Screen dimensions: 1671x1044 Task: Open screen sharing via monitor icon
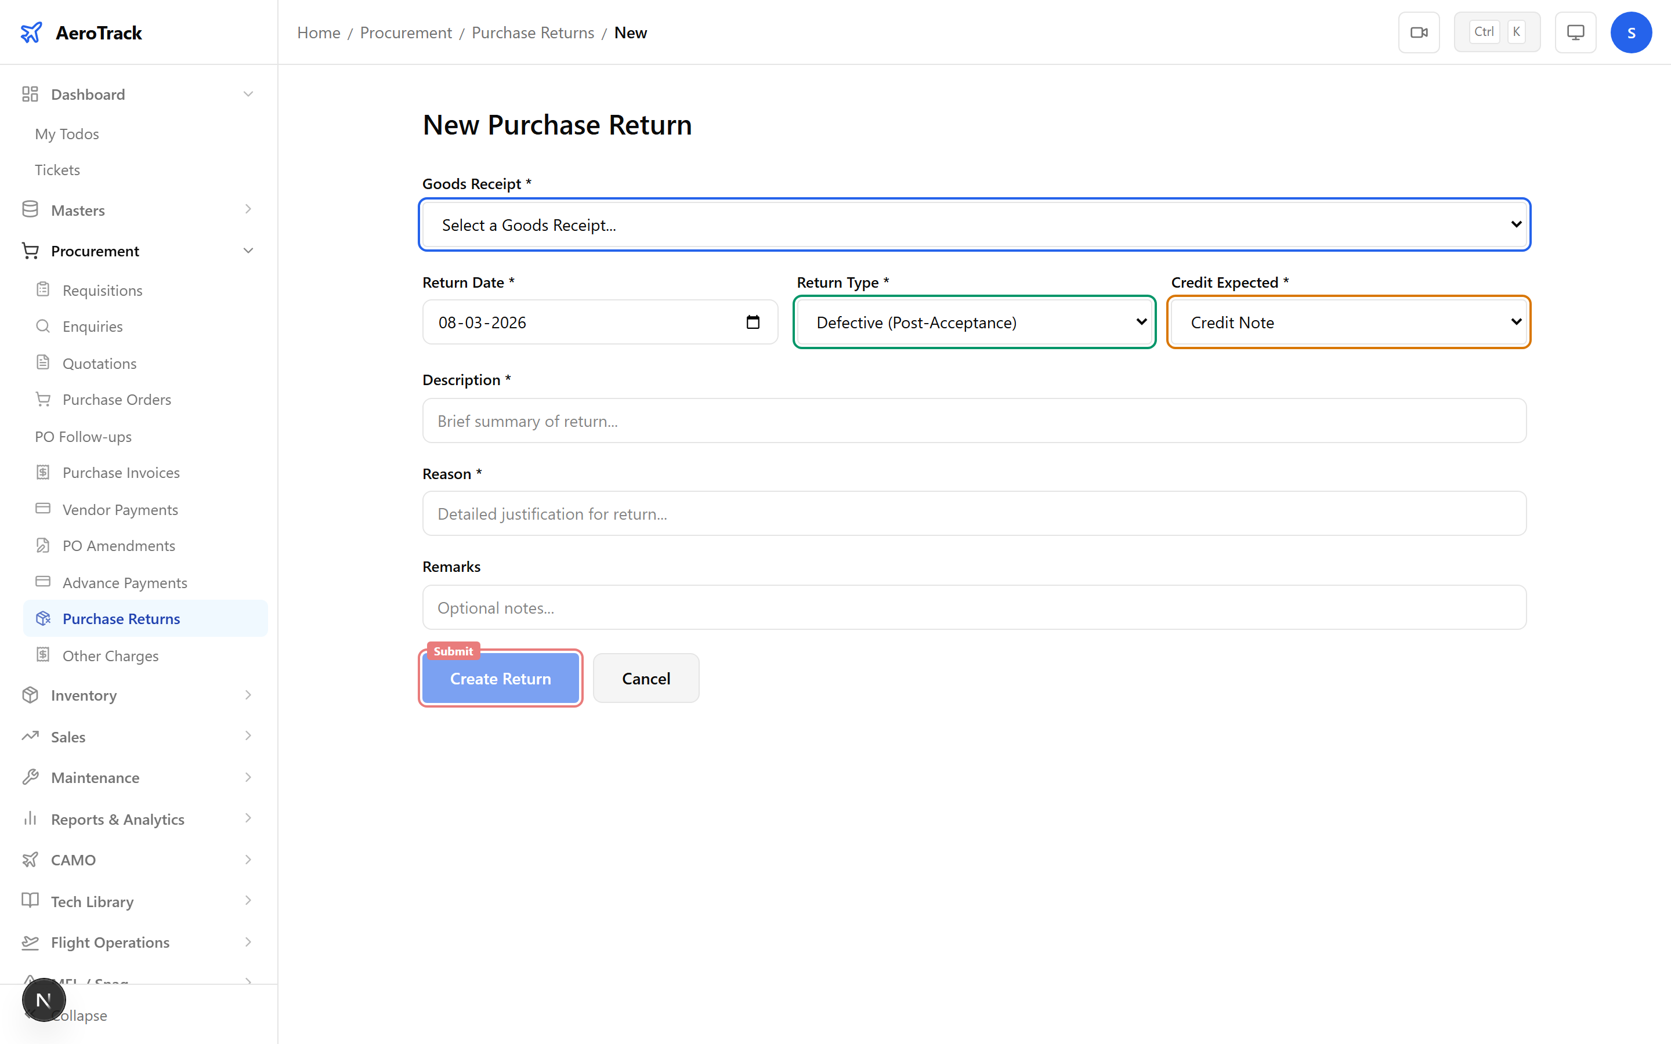tap(1575, 32)
